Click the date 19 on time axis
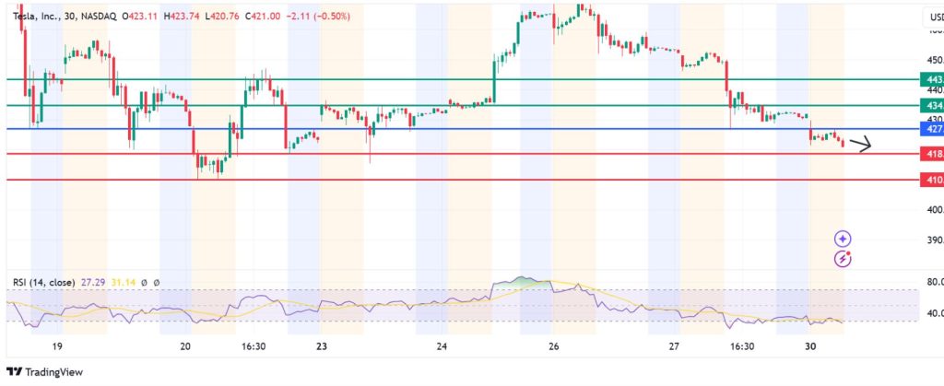Image resolution: width=944 pixels, height=386 pixels. 57,347
